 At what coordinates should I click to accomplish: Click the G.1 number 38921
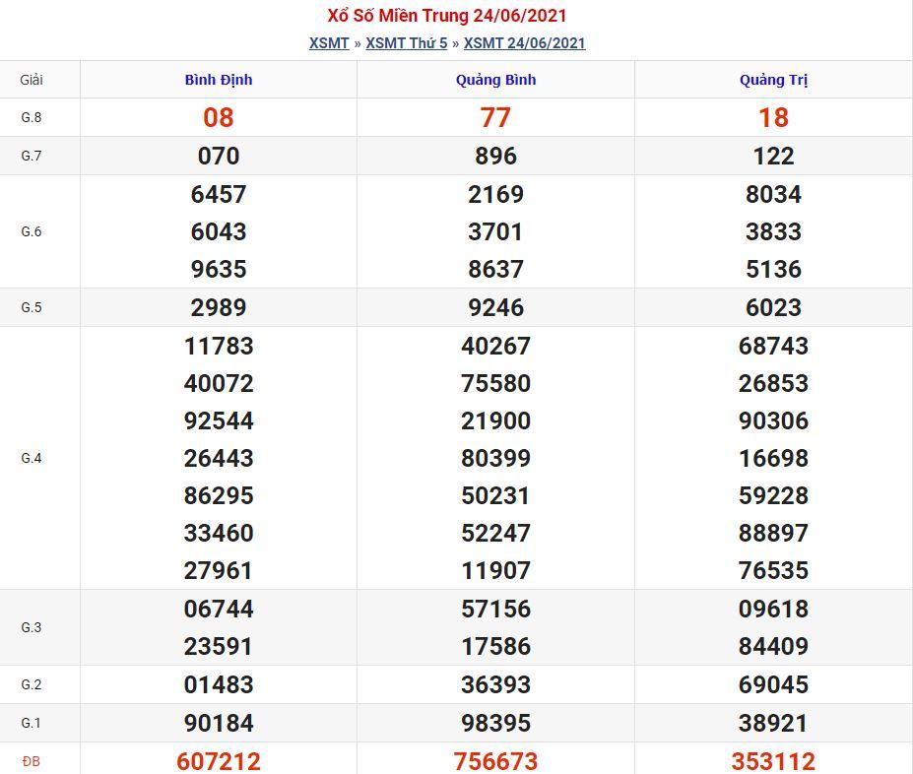coord(773,723)
